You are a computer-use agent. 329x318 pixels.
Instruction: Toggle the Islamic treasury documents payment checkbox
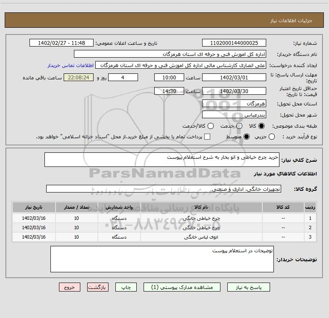[x=207, y=137]
